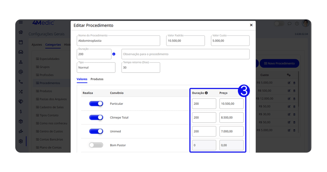This screenshot has height=172, width=327.
Task: Toggle the Unimed convênio switch
Action: [x=96, y=131]
